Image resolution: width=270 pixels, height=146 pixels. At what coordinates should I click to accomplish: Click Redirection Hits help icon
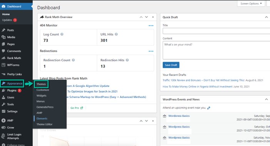tap(127, 60)
